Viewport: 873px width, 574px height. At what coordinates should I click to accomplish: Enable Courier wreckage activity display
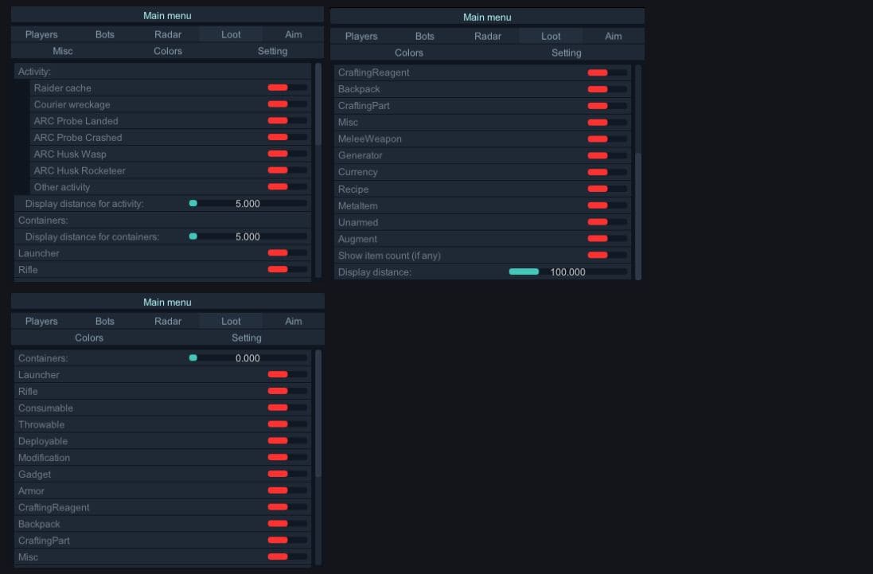(286, 104)
